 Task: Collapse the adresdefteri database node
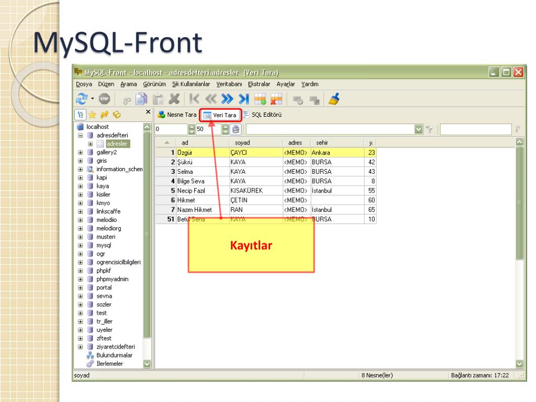click(x=80, y=136)
